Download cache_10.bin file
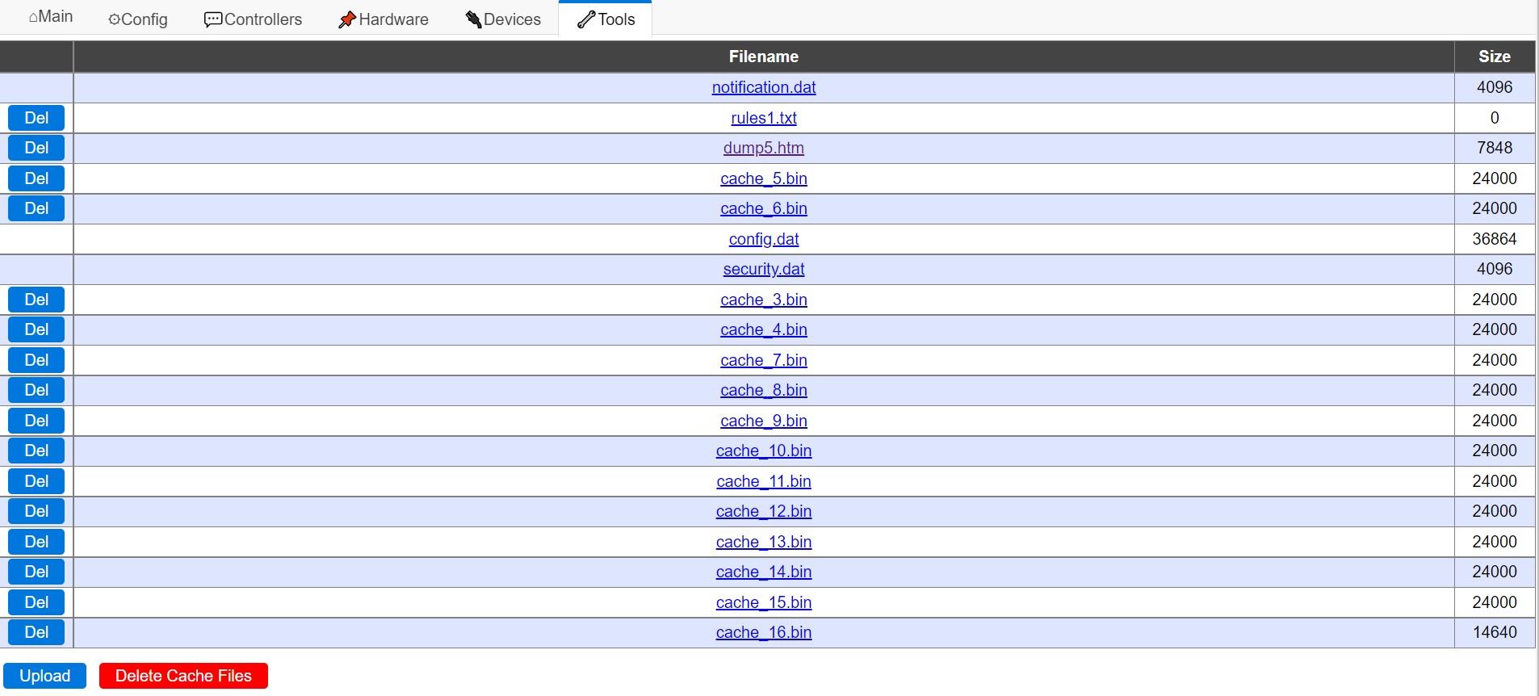Viewport: 1539px width, 696px height. [x=764, y=451]
